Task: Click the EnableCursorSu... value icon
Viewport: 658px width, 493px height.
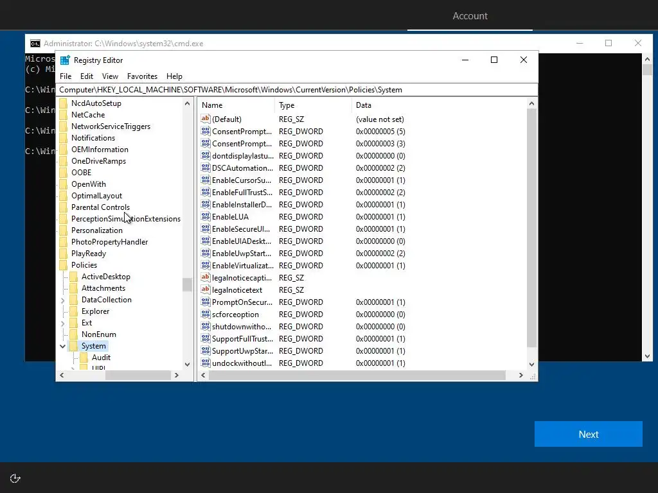Action: click(205, 180)
